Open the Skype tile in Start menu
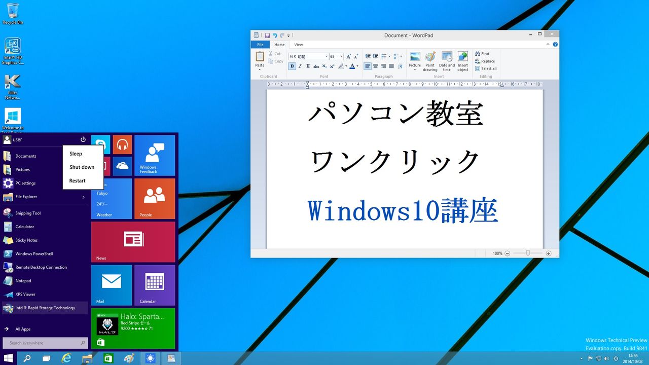 pos(101,144)
